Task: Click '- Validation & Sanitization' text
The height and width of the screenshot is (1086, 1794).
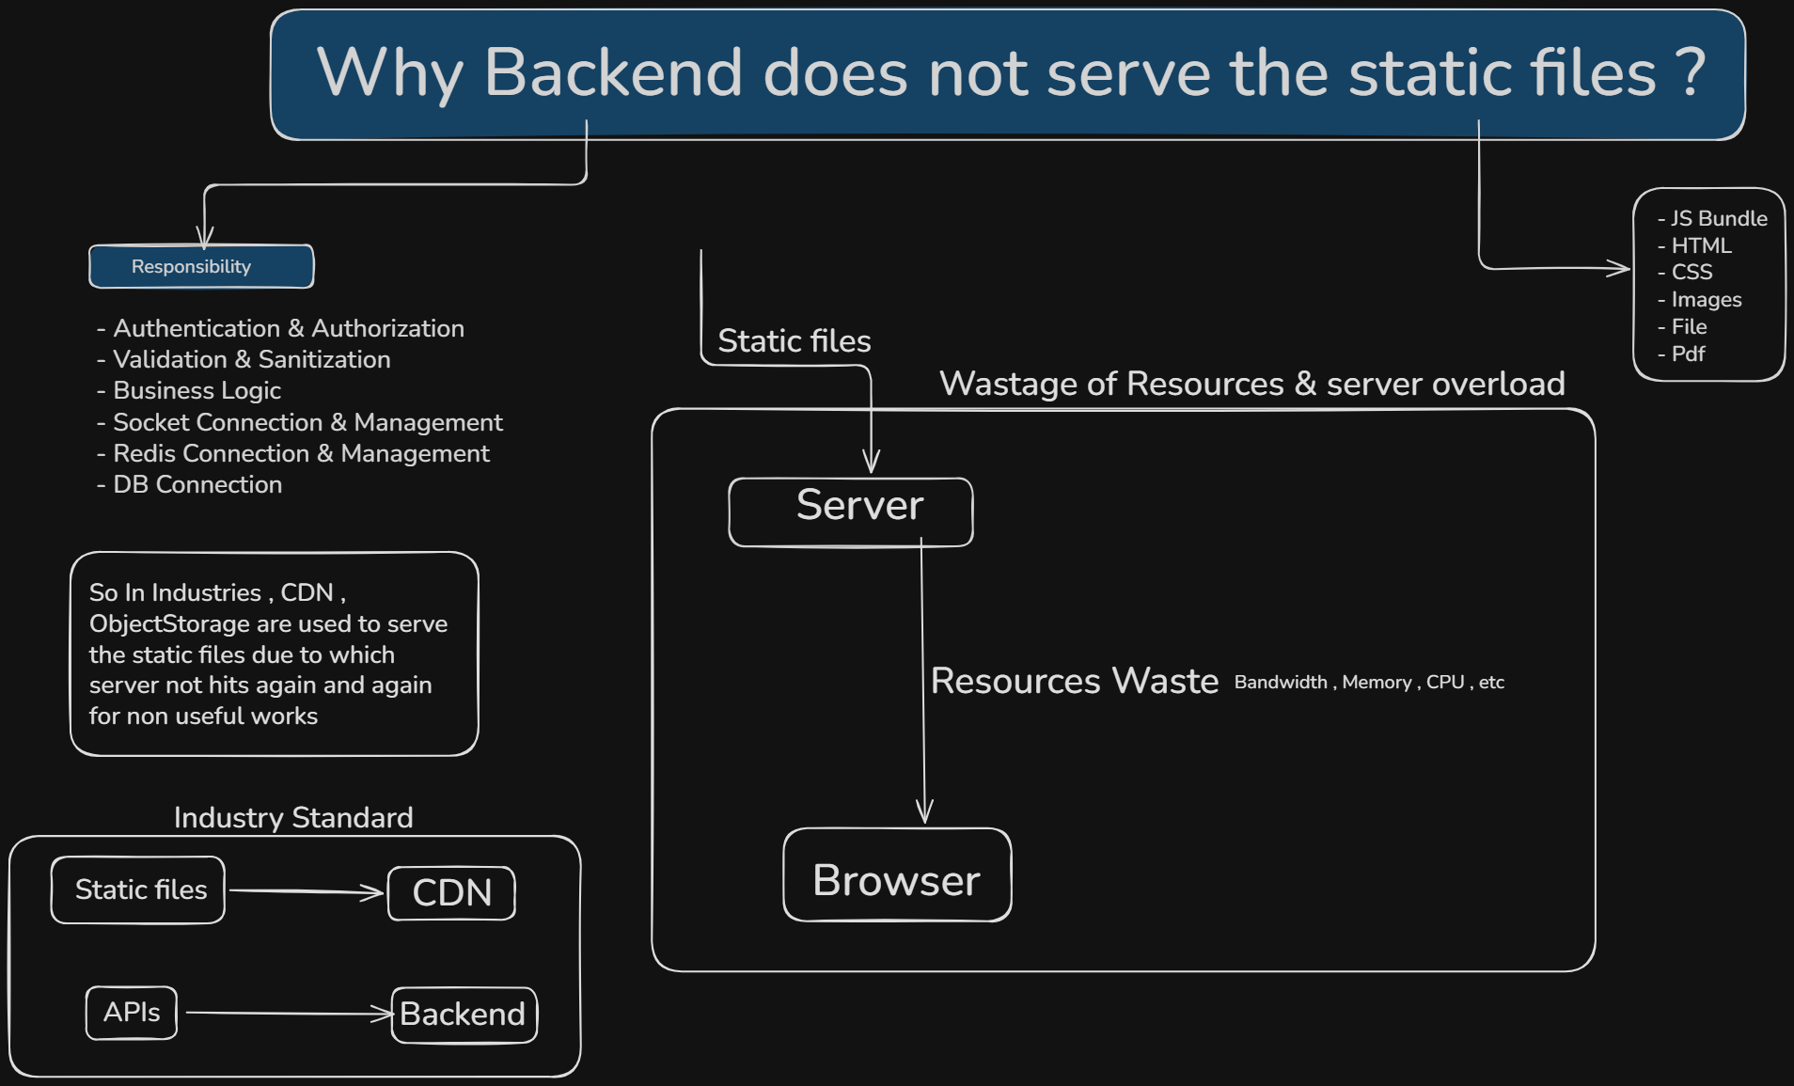Action: tap(244, 359)
